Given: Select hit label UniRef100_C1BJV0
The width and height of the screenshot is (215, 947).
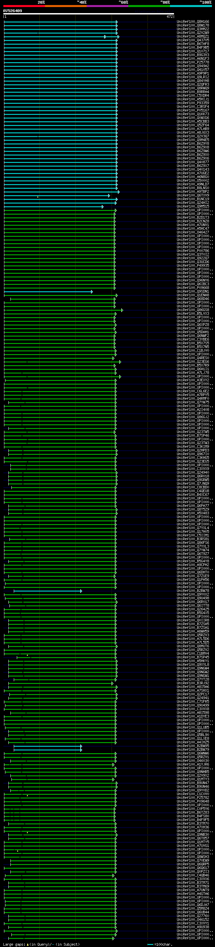Looking at the screenshot, I should [193, 351].
